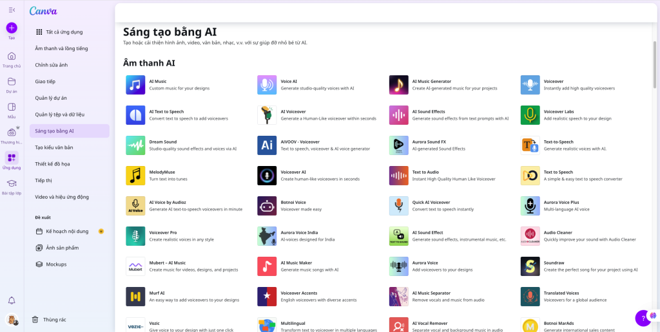This screenshot has width=660, height=332.
Task: Open Video và hiệu ứng động category
Action: point(62,197)
